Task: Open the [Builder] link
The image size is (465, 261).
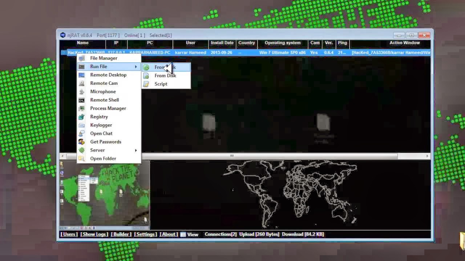Action: 121,234
